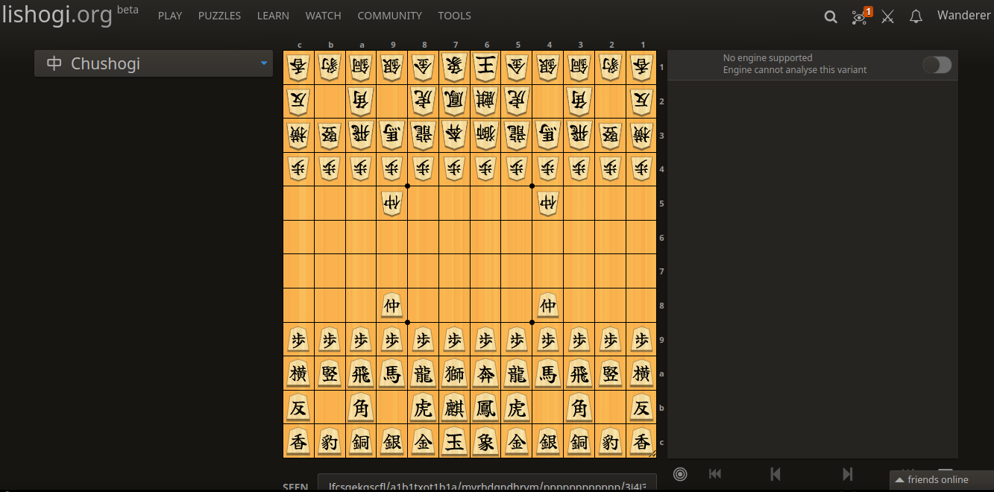The image size is (994, 492).
Task: Select bottom Silver 銀 on file 9
Action: coord(391,441)
